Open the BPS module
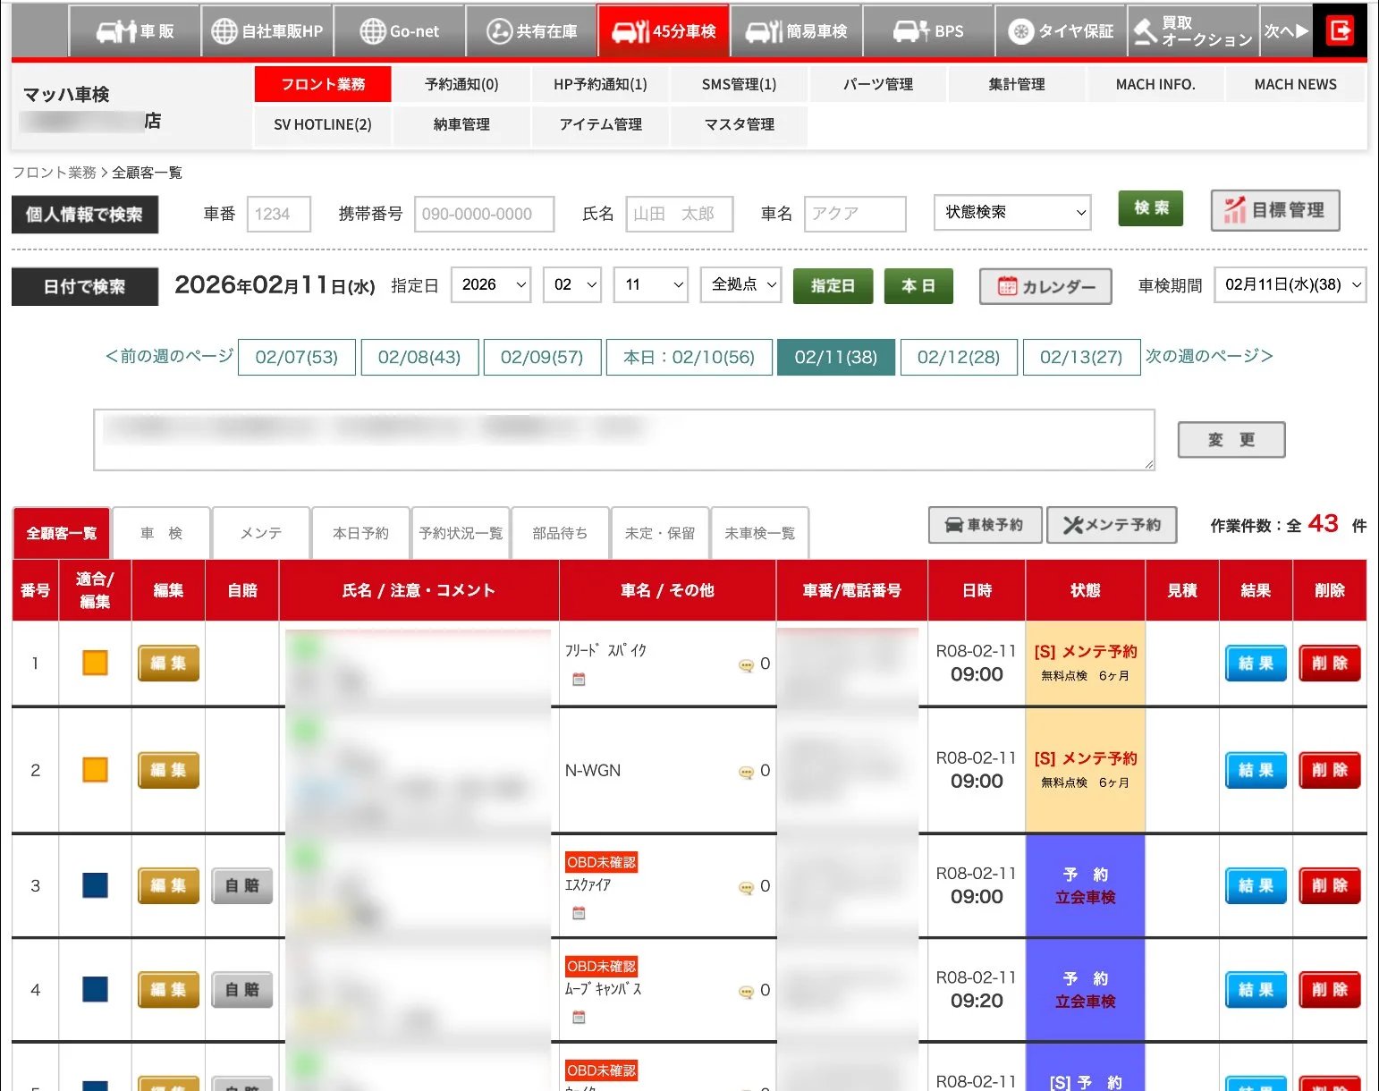This screenshot has height=1091, width=1379. point(928,31)
